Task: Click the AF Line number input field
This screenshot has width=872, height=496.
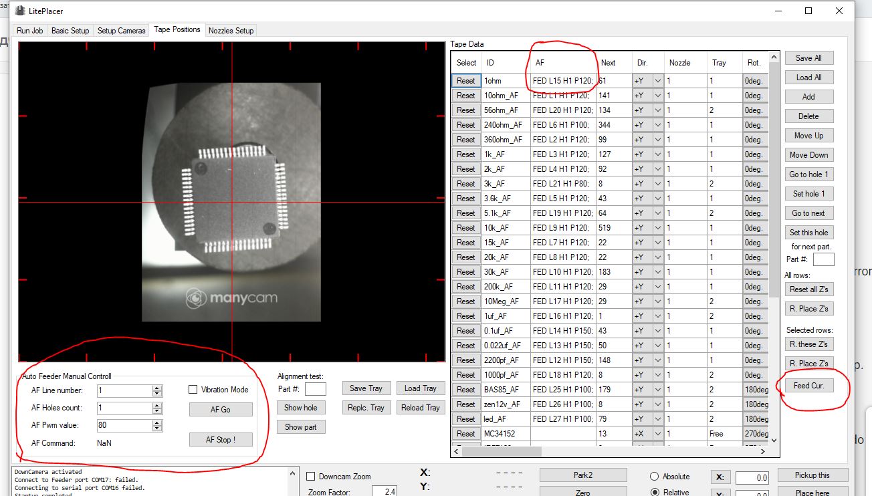Action: click(124, 390)
